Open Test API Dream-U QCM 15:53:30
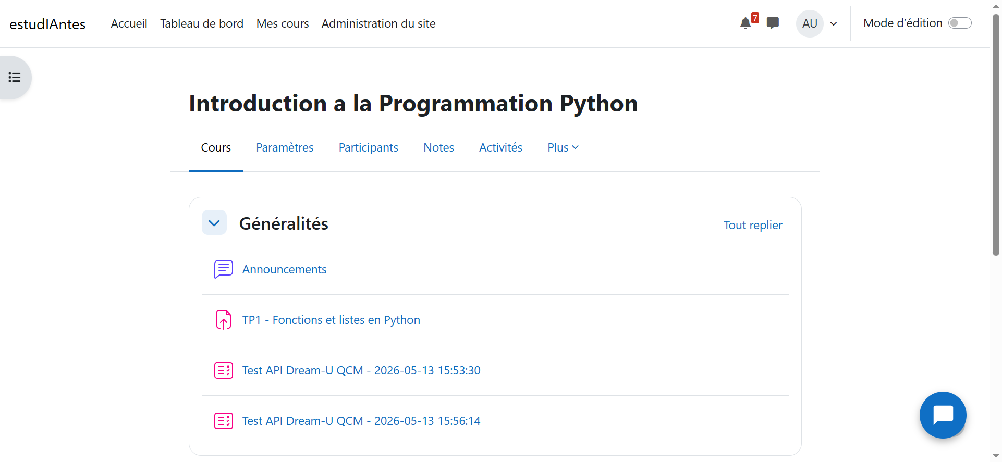This screenshot has height=462, width=1002. [361, 370]
